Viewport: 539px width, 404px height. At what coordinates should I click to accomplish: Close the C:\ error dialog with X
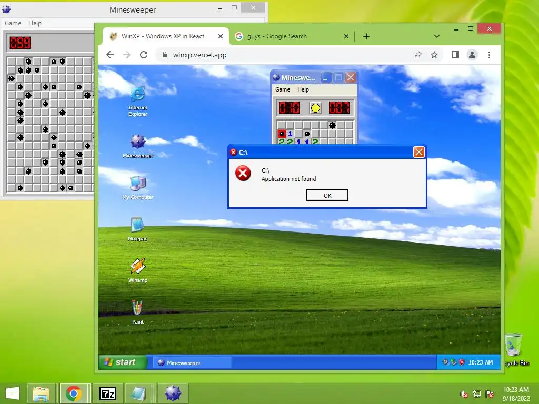coord(418,152)
